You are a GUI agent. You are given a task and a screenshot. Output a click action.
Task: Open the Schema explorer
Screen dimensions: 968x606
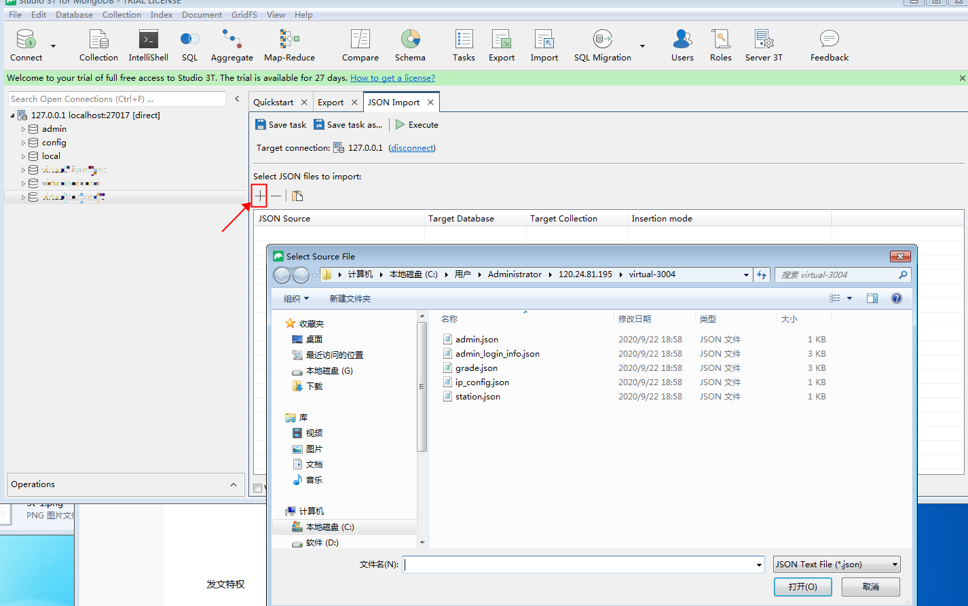[x=410, y=46]
